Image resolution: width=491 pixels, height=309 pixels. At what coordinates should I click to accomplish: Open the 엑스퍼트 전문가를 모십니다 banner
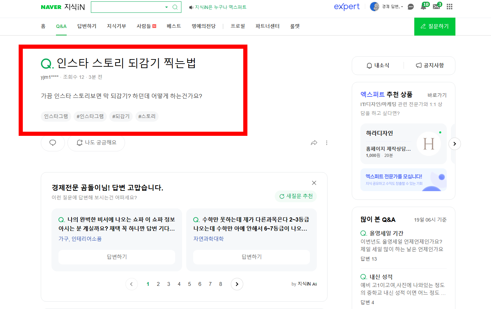404,180
